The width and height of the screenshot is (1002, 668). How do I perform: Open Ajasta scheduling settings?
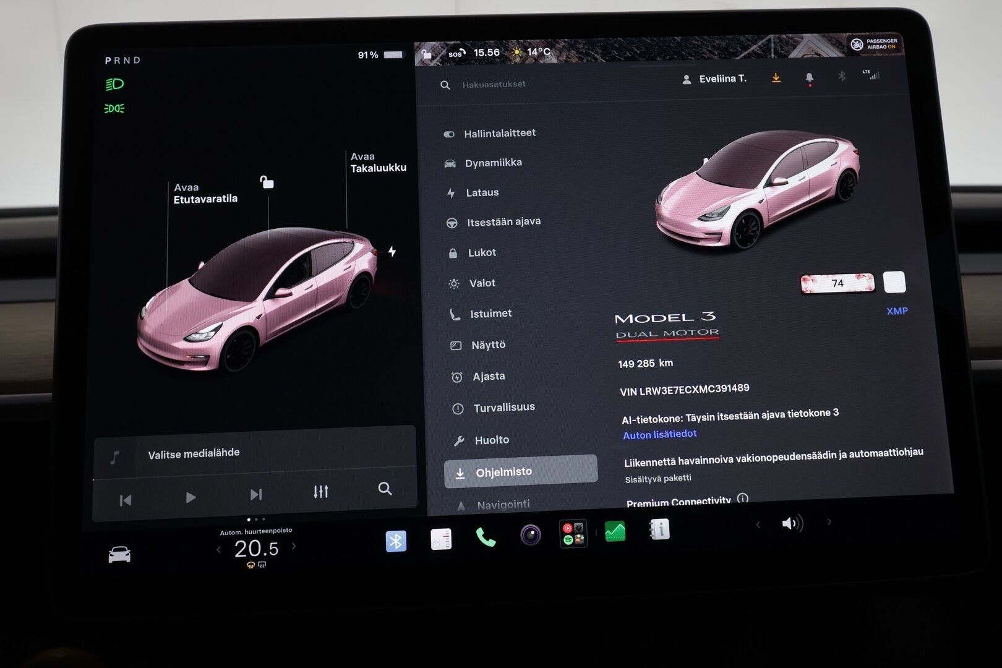(479, 377)
